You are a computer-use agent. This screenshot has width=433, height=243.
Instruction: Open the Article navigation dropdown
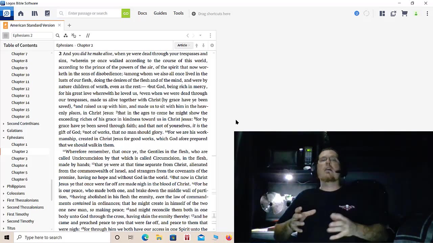184,45
